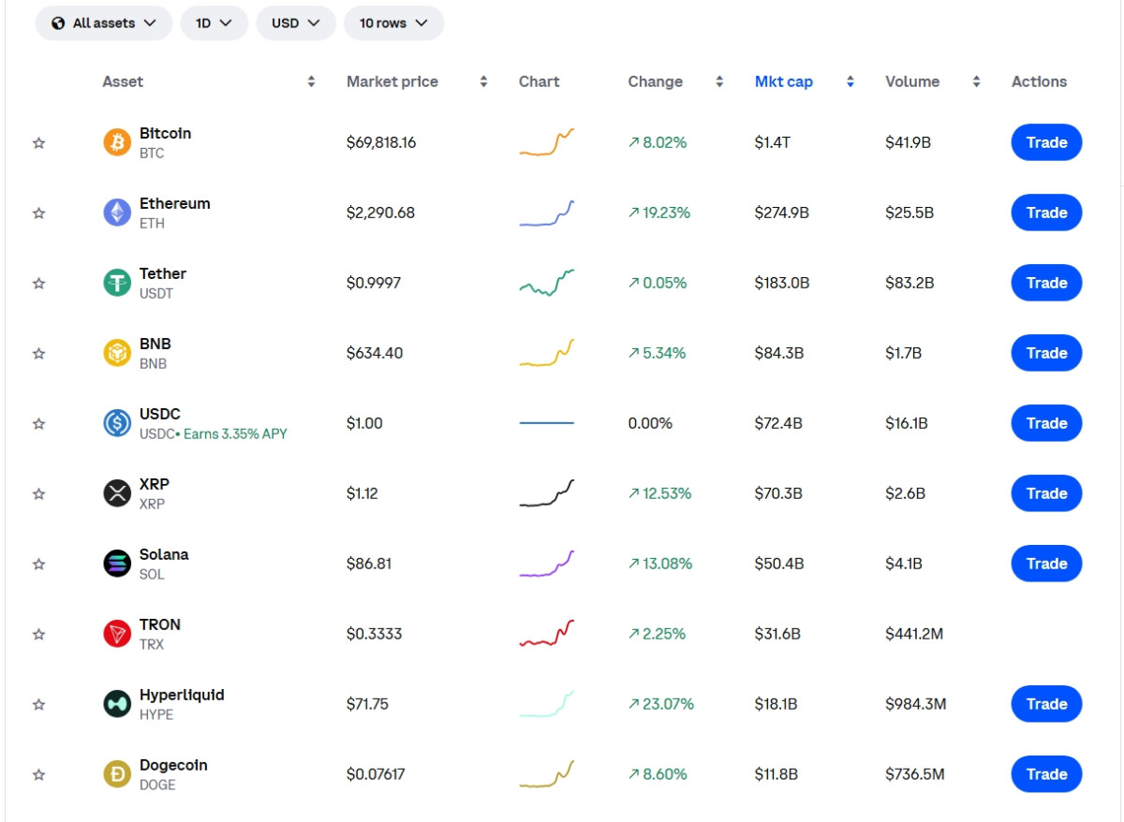Sort by the Asset column arrows
Screen dimensions: 1124x822
(311, 81)
